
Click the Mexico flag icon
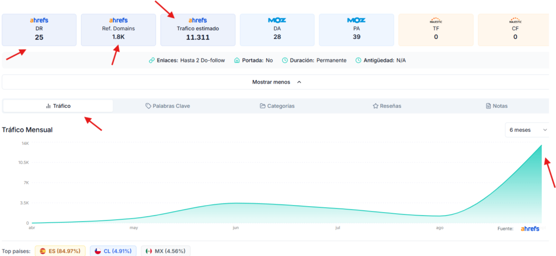(x=149, y=251)
